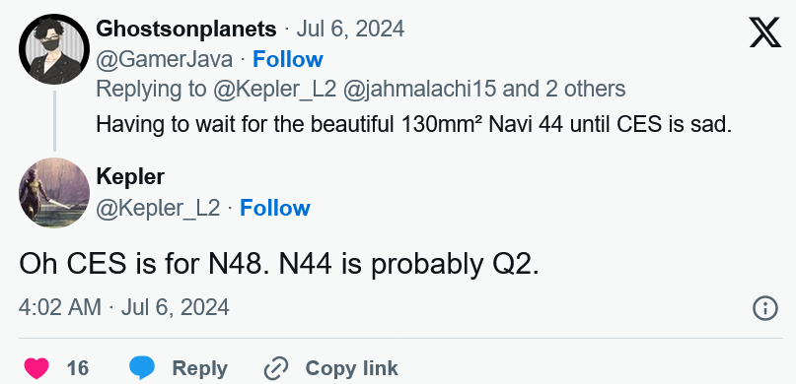Open the @GamerJava handle link
This screenshot has height=384, width=796.
pos(165,59)
